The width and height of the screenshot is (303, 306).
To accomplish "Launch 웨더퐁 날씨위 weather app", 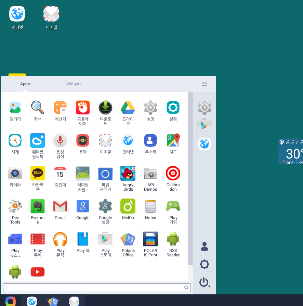I will pos(38,140).
